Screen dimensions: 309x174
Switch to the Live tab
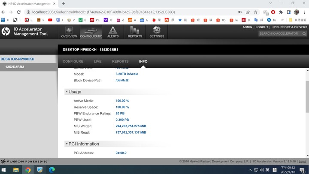(x=97, y=61)
